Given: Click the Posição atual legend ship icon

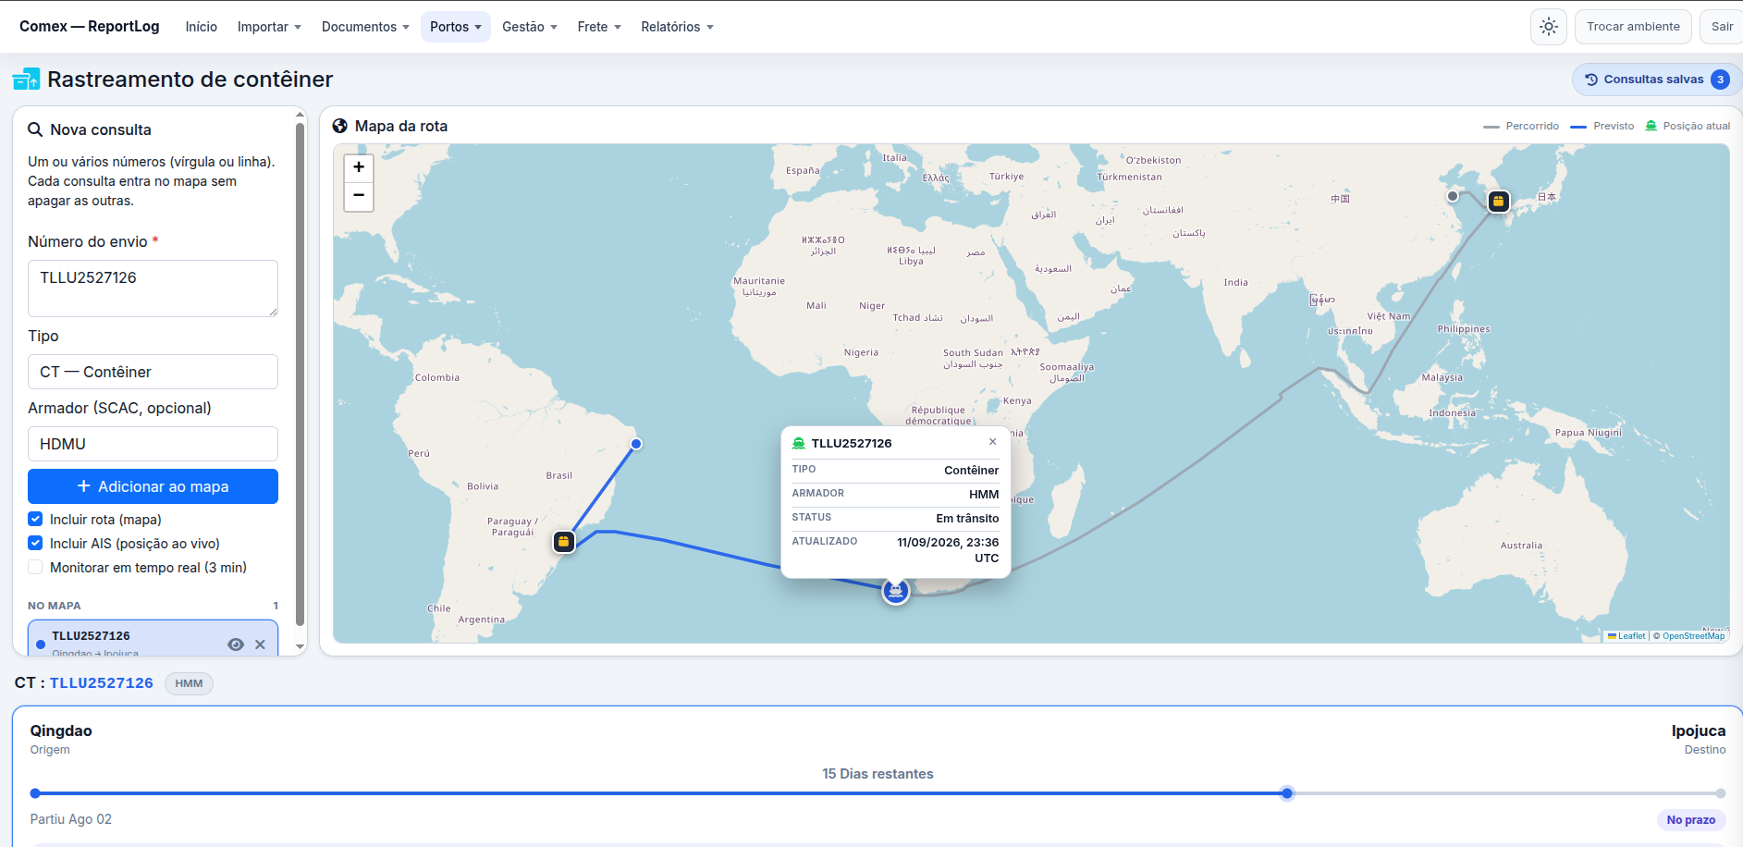Looking at the screenshot, I should (x=1651, y=126).
